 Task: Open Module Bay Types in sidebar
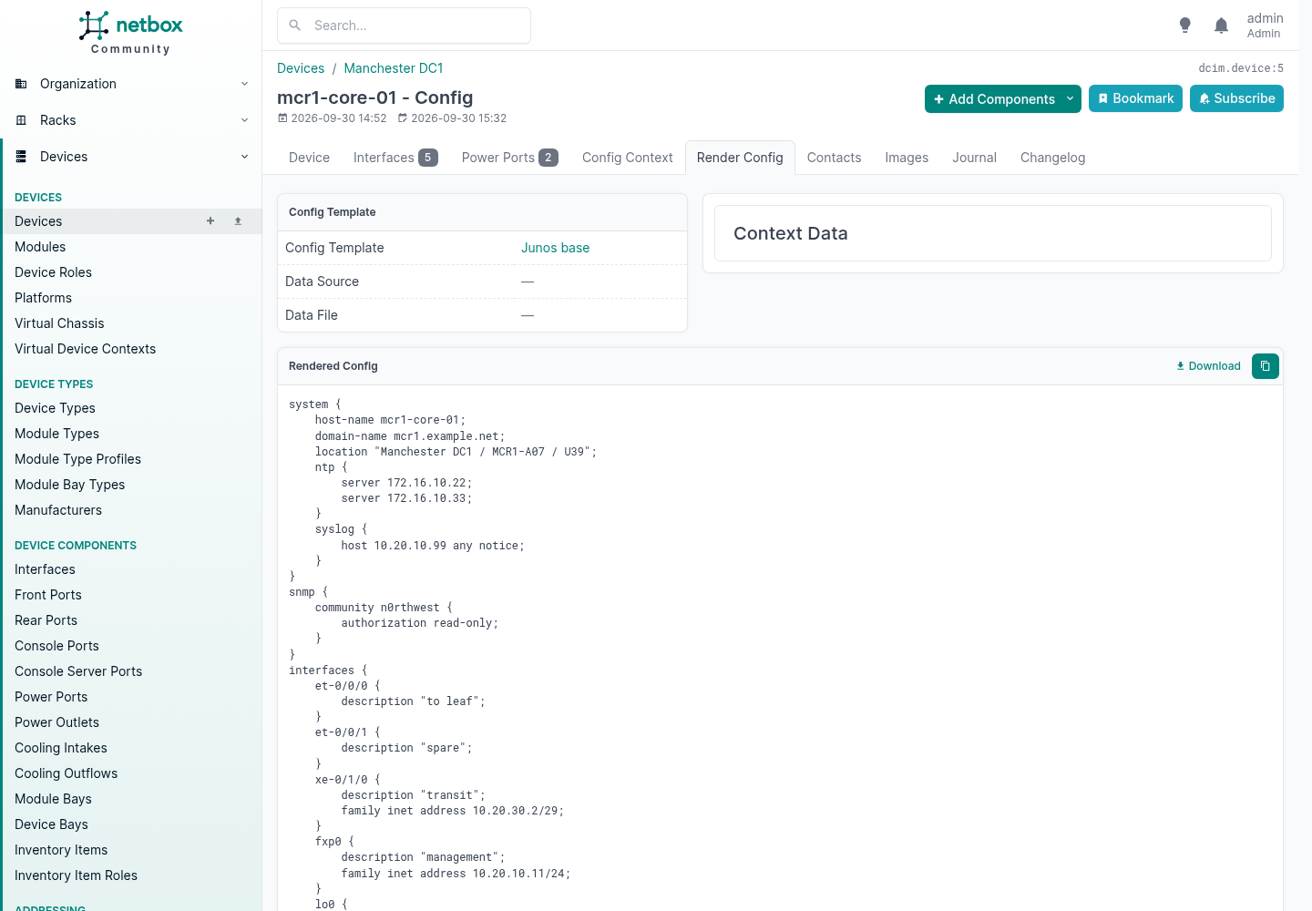coord(69,485)
